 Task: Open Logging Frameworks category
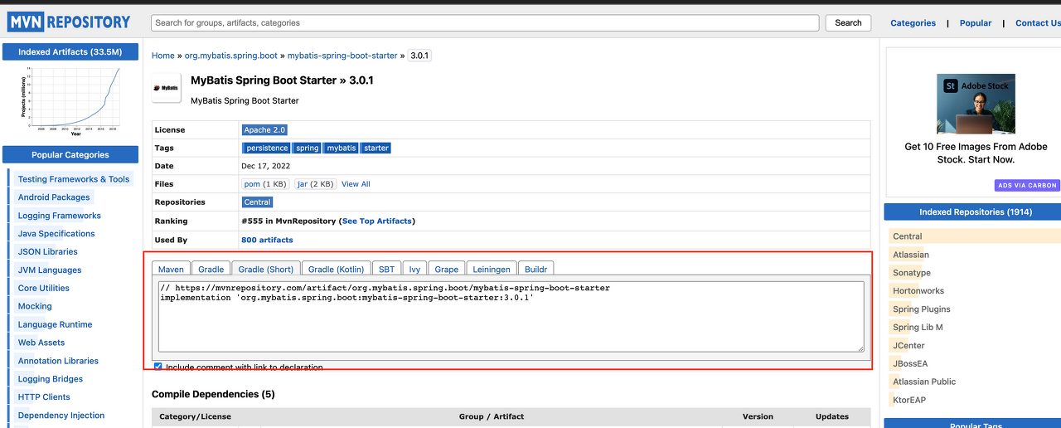[x=60, y=216]
